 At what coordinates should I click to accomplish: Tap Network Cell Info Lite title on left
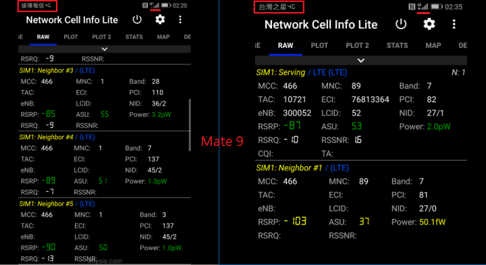click(x=72, y=20)
